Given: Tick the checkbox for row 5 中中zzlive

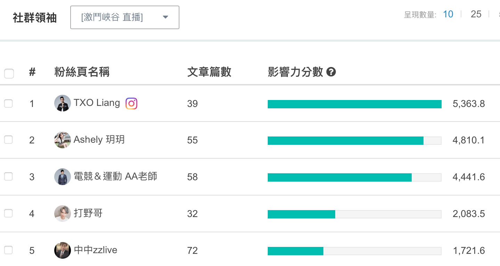Looking at the screenshot, I should click(8, 250).
